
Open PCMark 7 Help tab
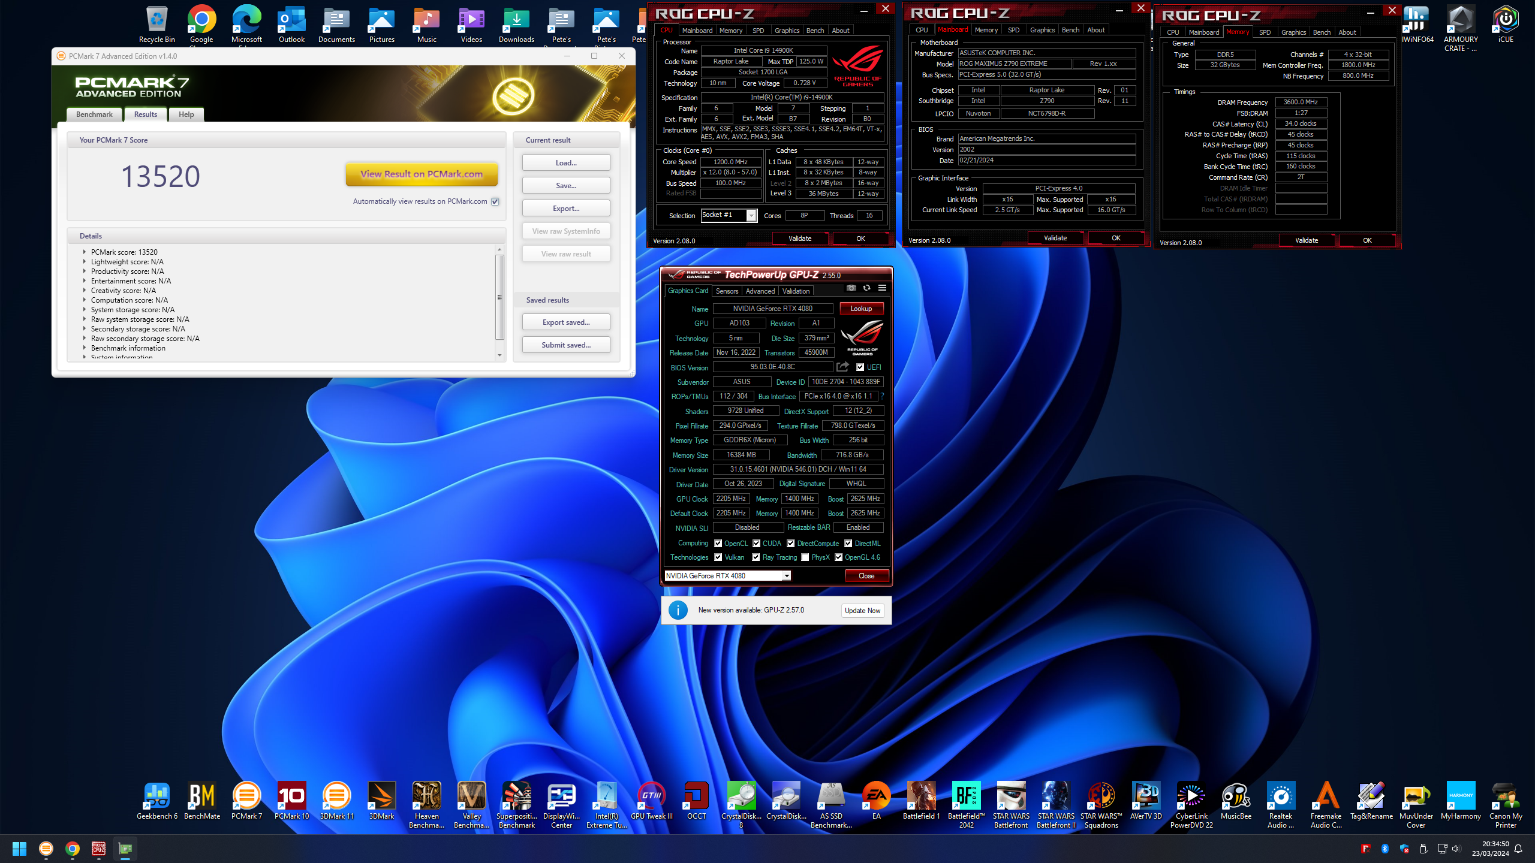186,114
